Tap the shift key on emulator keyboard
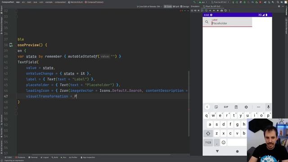Image resolution: width=288 pixels, height=162 pixels. [208, 134]
